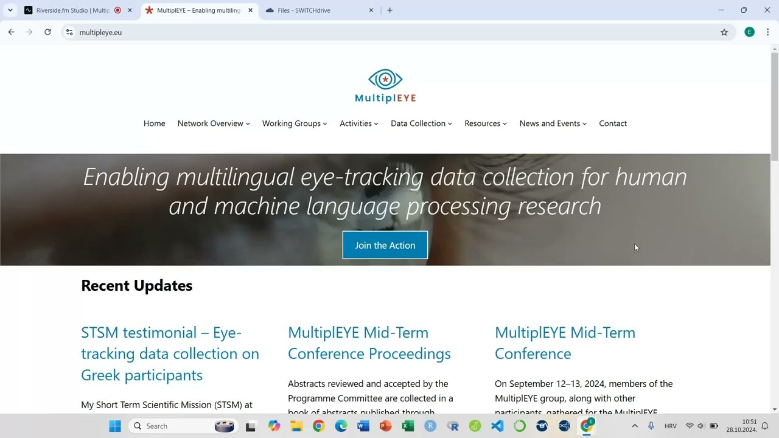Image resolution: width=779 pixels, height=438 pixels.
Task: Open the first Chrome icon on the taskbar
Action: [318, 426]
